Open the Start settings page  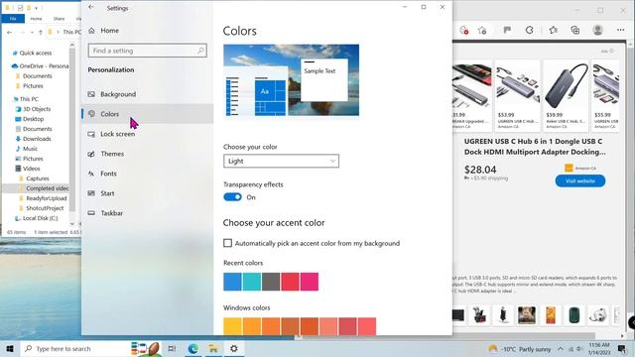click(x=148, y=193)
